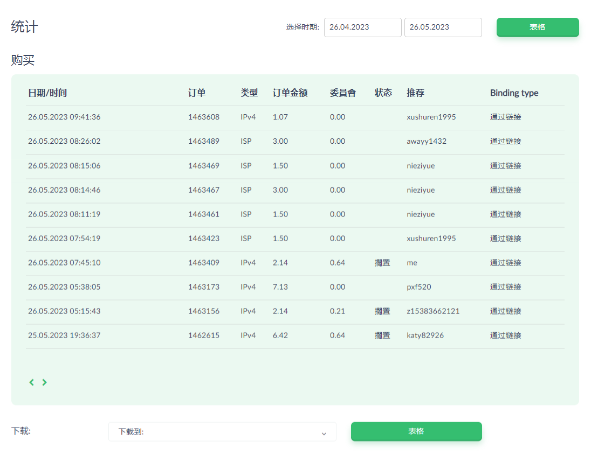The width and height of the screenshot is (598, 455).
Task: Click 通过链接 in order 1463608 row
Action: click(506, 117)
